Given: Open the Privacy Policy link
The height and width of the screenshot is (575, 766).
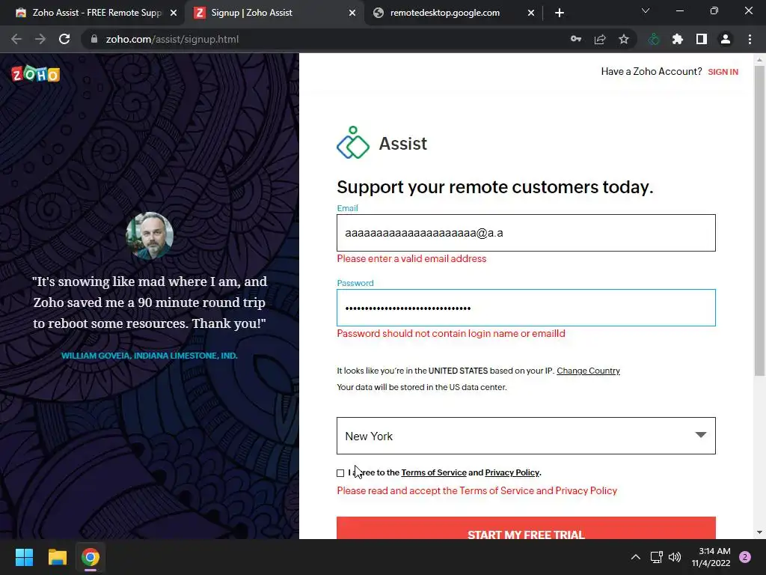Looking at the screenshot, I should pos(512,472).
